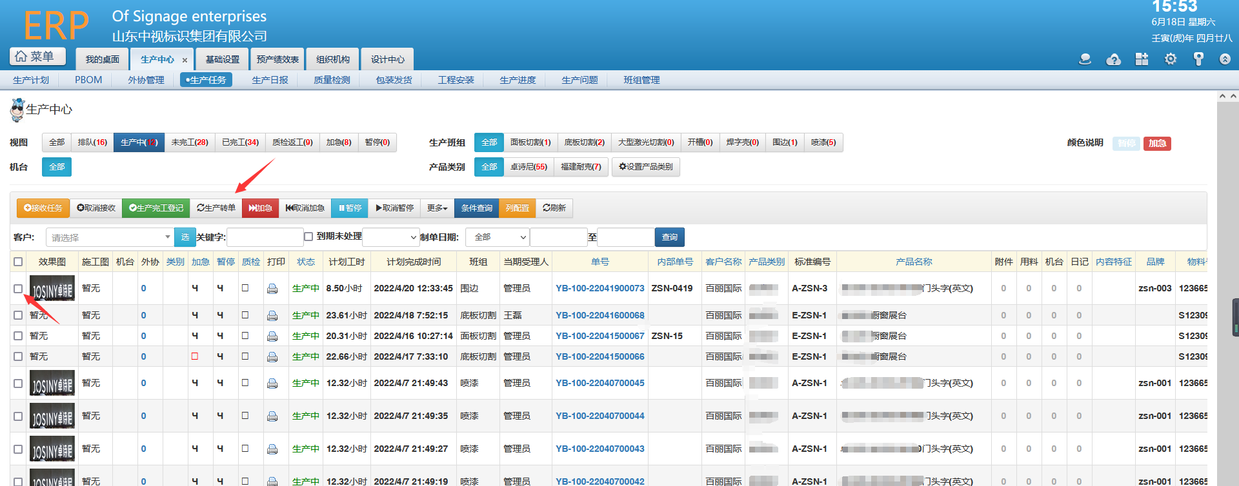Click printer icon for order YB-100-22041900073

pos(272,289)
